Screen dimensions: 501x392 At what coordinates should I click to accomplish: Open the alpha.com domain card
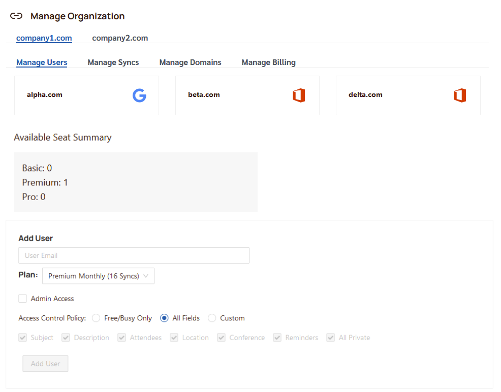tap(86, 95)
